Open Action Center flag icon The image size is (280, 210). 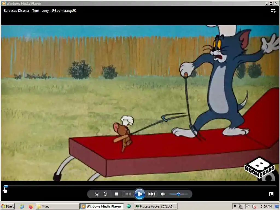pos(247,206)
